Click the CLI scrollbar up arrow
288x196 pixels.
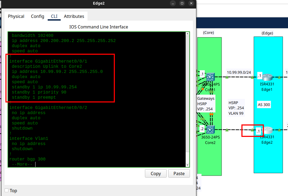(x=187, y=34)
